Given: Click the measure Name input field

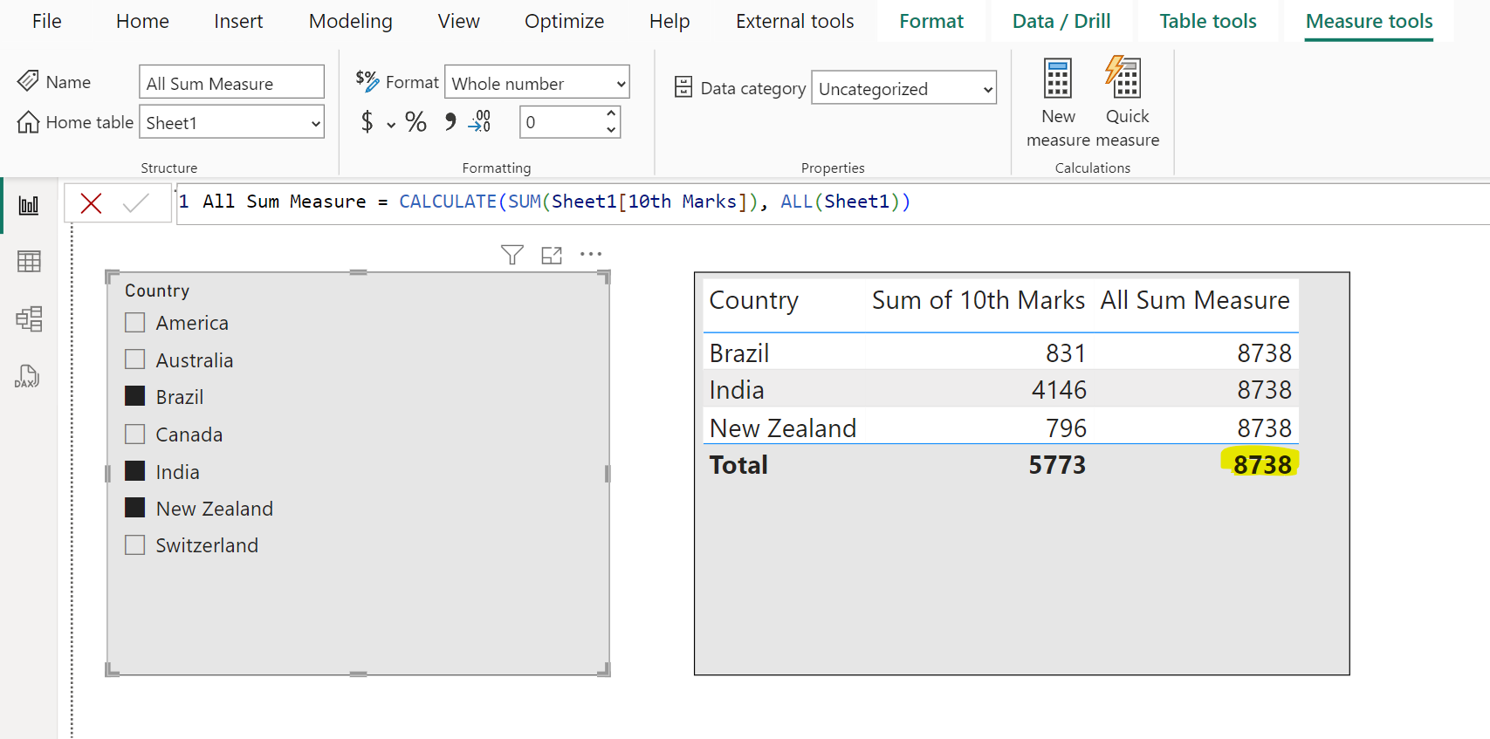Looking at the screenshot, I should 231,84.
